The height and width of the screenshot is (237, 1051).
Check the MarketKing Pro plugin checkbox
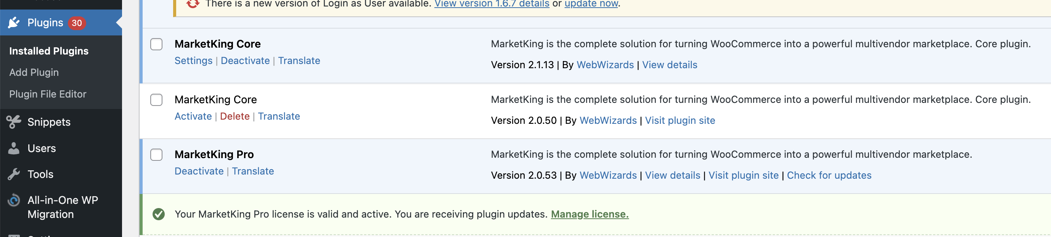pos(156,155)
